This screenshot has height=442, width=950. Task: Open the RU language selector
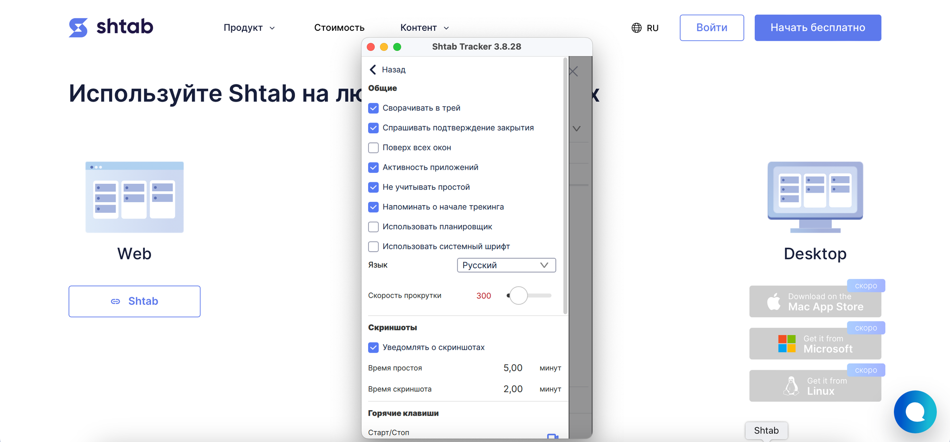645,28
